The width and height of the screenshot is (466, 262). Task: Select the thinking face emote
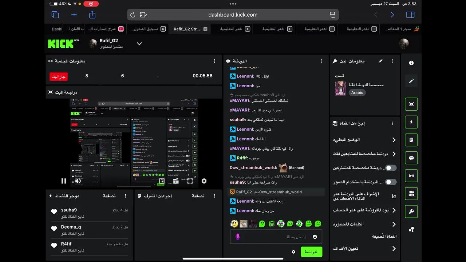pyautogui.click(x=234, y=223)
